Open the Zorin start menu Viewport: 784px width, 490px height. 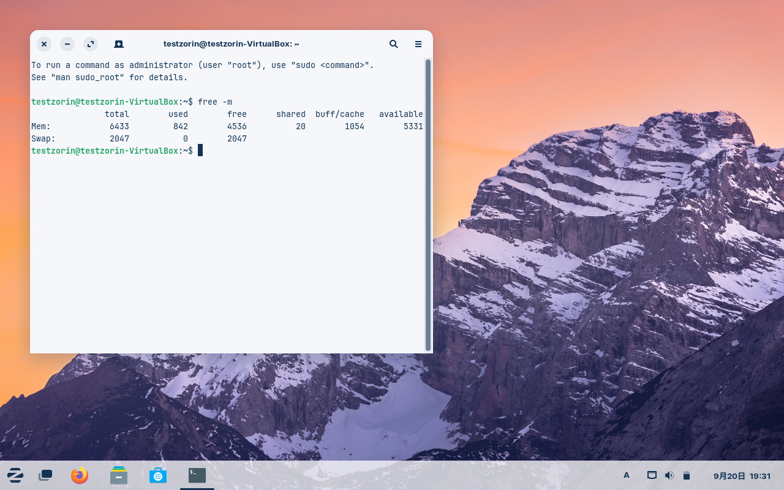[x=15, y=475]
